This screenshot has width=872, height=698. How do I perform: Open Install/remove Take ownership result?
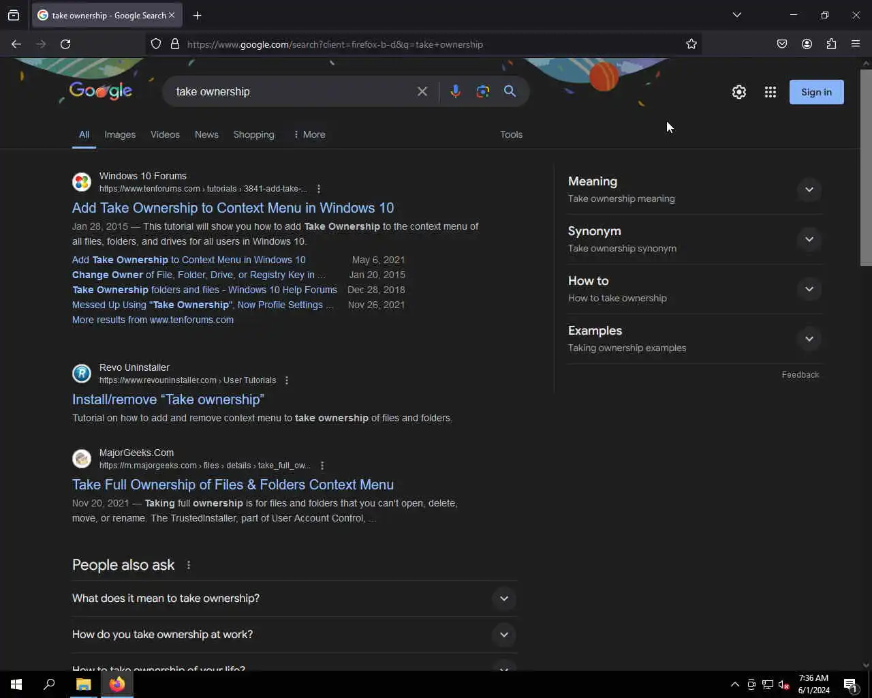[x=168, y=399]
